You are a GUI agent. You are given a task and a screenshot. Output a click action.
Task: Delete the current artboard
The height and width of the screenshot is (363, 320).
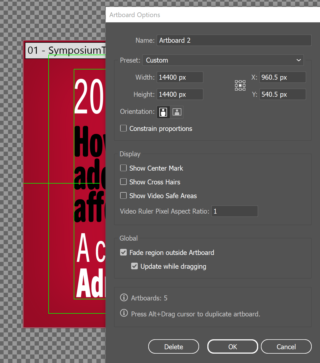(x=173, y=346)
